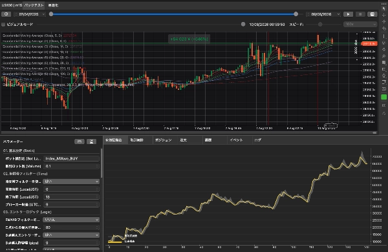Open the backtest end date dropdown
This screenshot has width=388, height=252.
coord(338,14)
